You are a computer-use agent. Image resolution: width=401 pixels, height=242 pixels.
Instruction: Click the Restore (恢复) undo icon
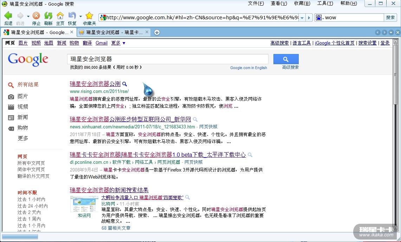click(72, 16)
